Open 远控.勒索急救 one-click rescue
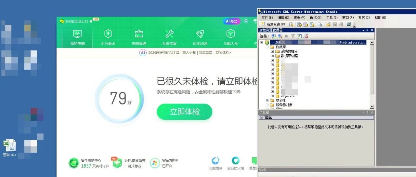Viewport: 416px width, 177px height. (129, 163)
